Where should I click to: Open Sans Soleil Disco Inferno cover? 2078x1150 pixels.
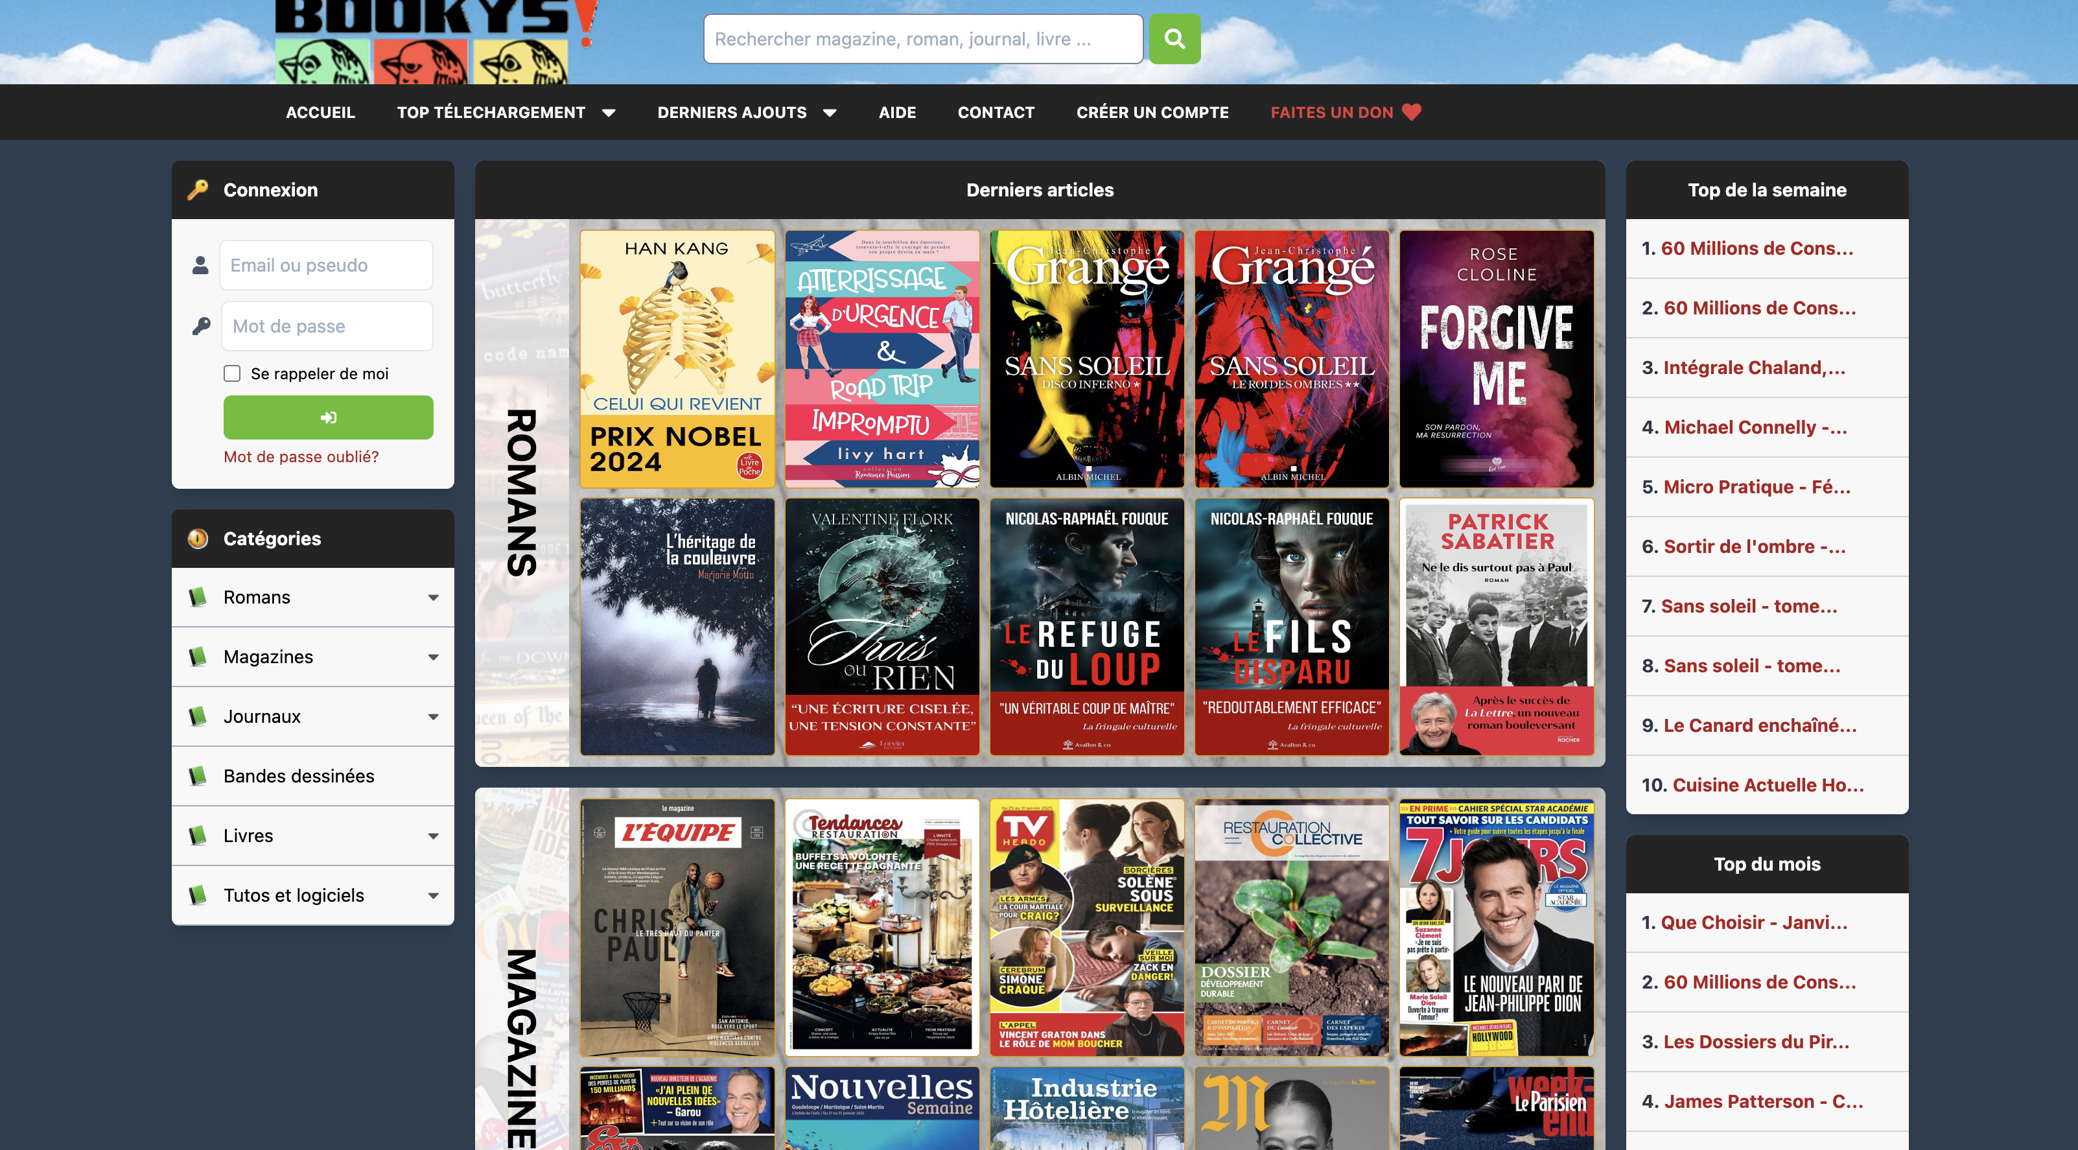coord(1086,359)
